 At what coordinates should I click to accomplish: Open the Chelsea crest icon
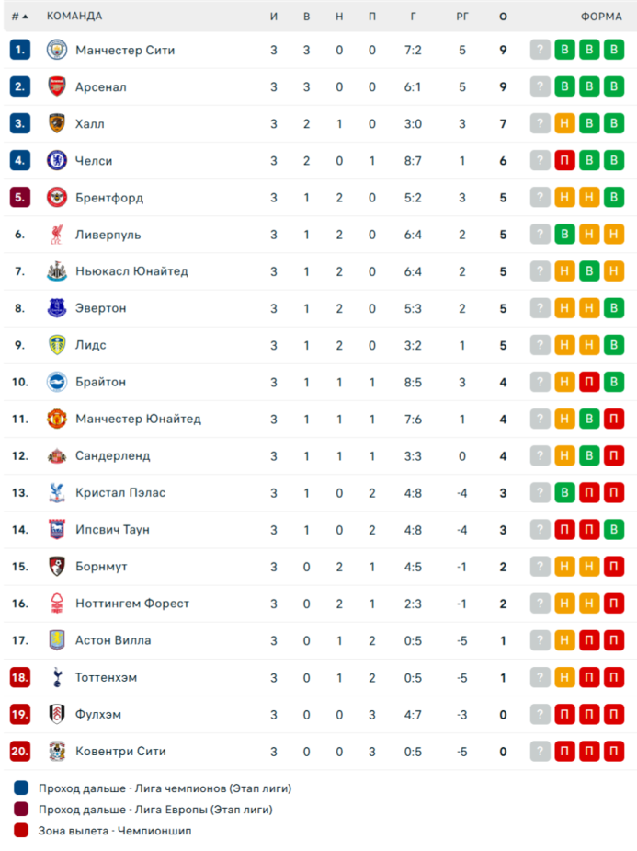click(x=56, y=161)
